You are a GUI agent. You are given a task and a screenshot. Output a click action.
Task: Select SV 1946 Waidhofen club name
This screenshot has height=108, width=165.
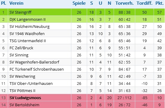point(27,34)
